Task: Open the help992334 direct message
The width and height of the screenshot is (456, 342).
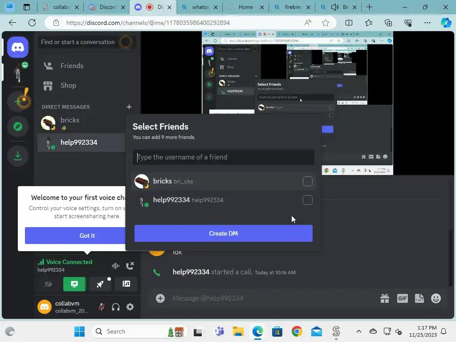Action: (x=82, y=142)
